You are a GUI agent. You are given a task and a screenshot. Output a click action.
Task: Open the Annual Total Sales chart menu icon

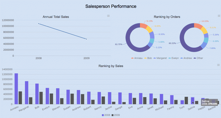click(x=108, y=16)
